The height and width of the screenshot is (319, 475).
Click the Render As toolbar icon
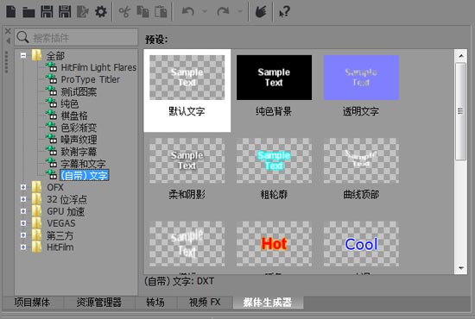click(x=82, y=12)
